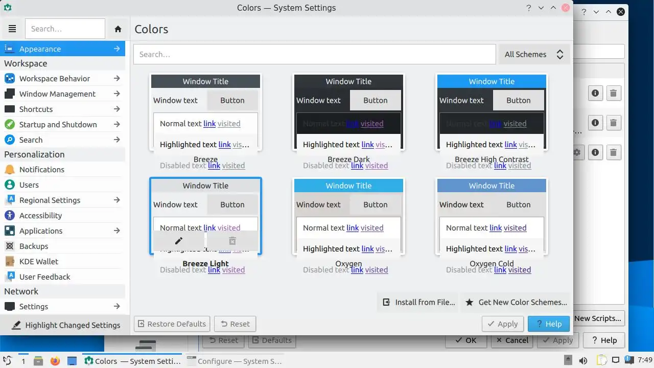Edit the Breeze Light color scheme with pencil
Image resolution: width=654 pixels, height=368 pixels.
(x=178, y=241)
